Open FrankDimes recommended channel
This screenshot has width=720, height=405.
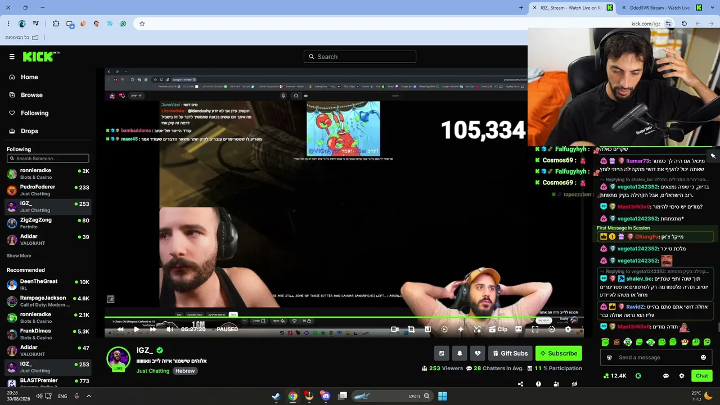click(48, 334)
